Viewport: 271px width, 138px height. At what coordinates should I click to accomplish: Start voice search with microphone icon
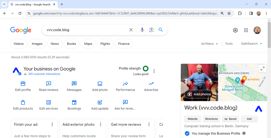click(x=142, y=30)
